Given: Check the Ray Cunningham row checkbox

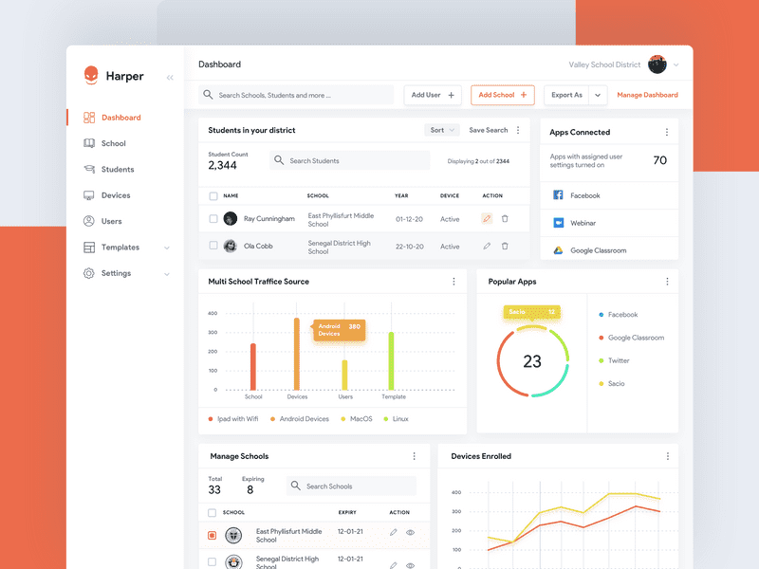Looking at the screenshot, I should pos(213,219).
